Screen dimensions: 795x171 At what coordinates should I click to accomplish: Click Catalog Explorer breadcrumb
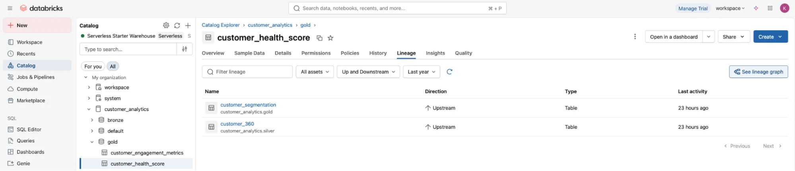coord(221,25)
